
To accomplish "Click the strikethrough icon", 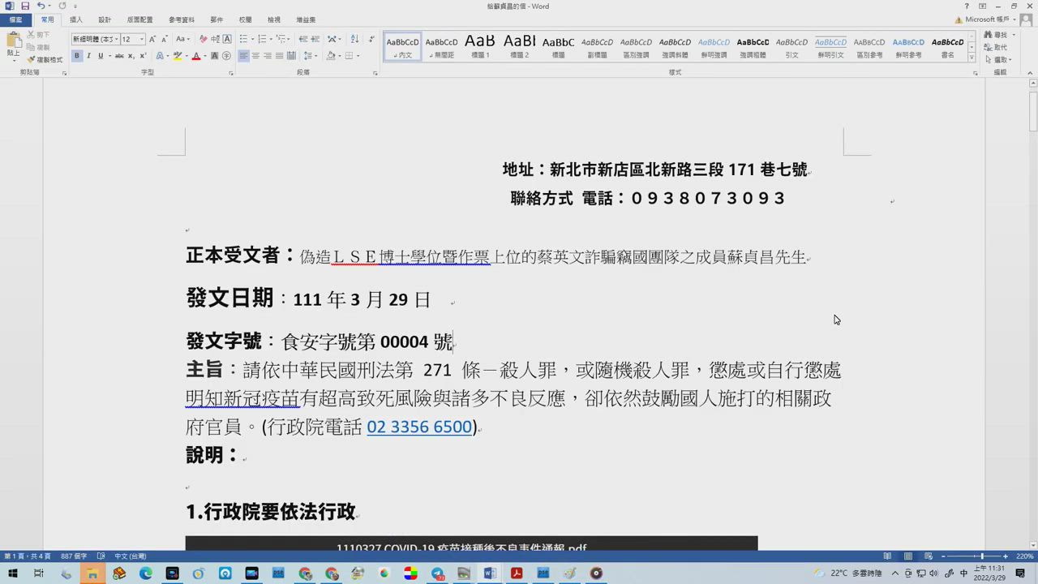I will [119, 56].
